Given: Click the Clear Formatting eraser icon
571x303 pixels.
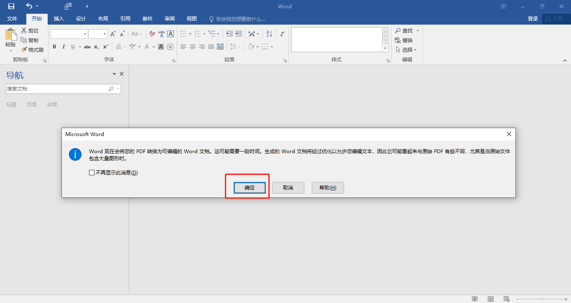Looking at the screenshot, I should pyautogui.click(x=152, y=34).
